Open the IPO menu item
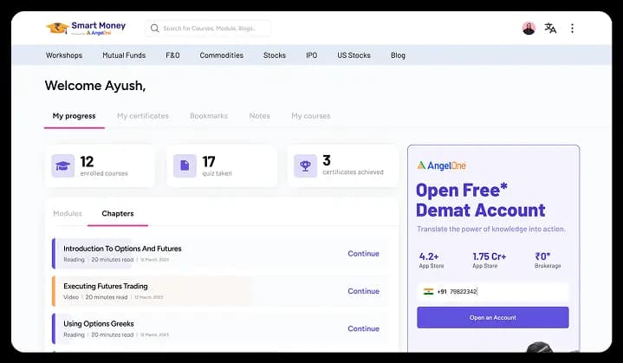Screen dimensions: 623x363 pos(312,55)
